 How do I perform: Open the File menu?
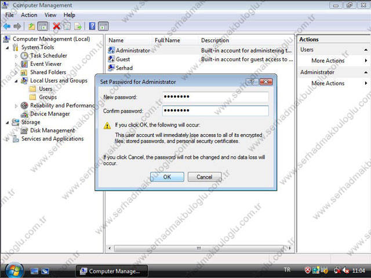click(9, 15)
